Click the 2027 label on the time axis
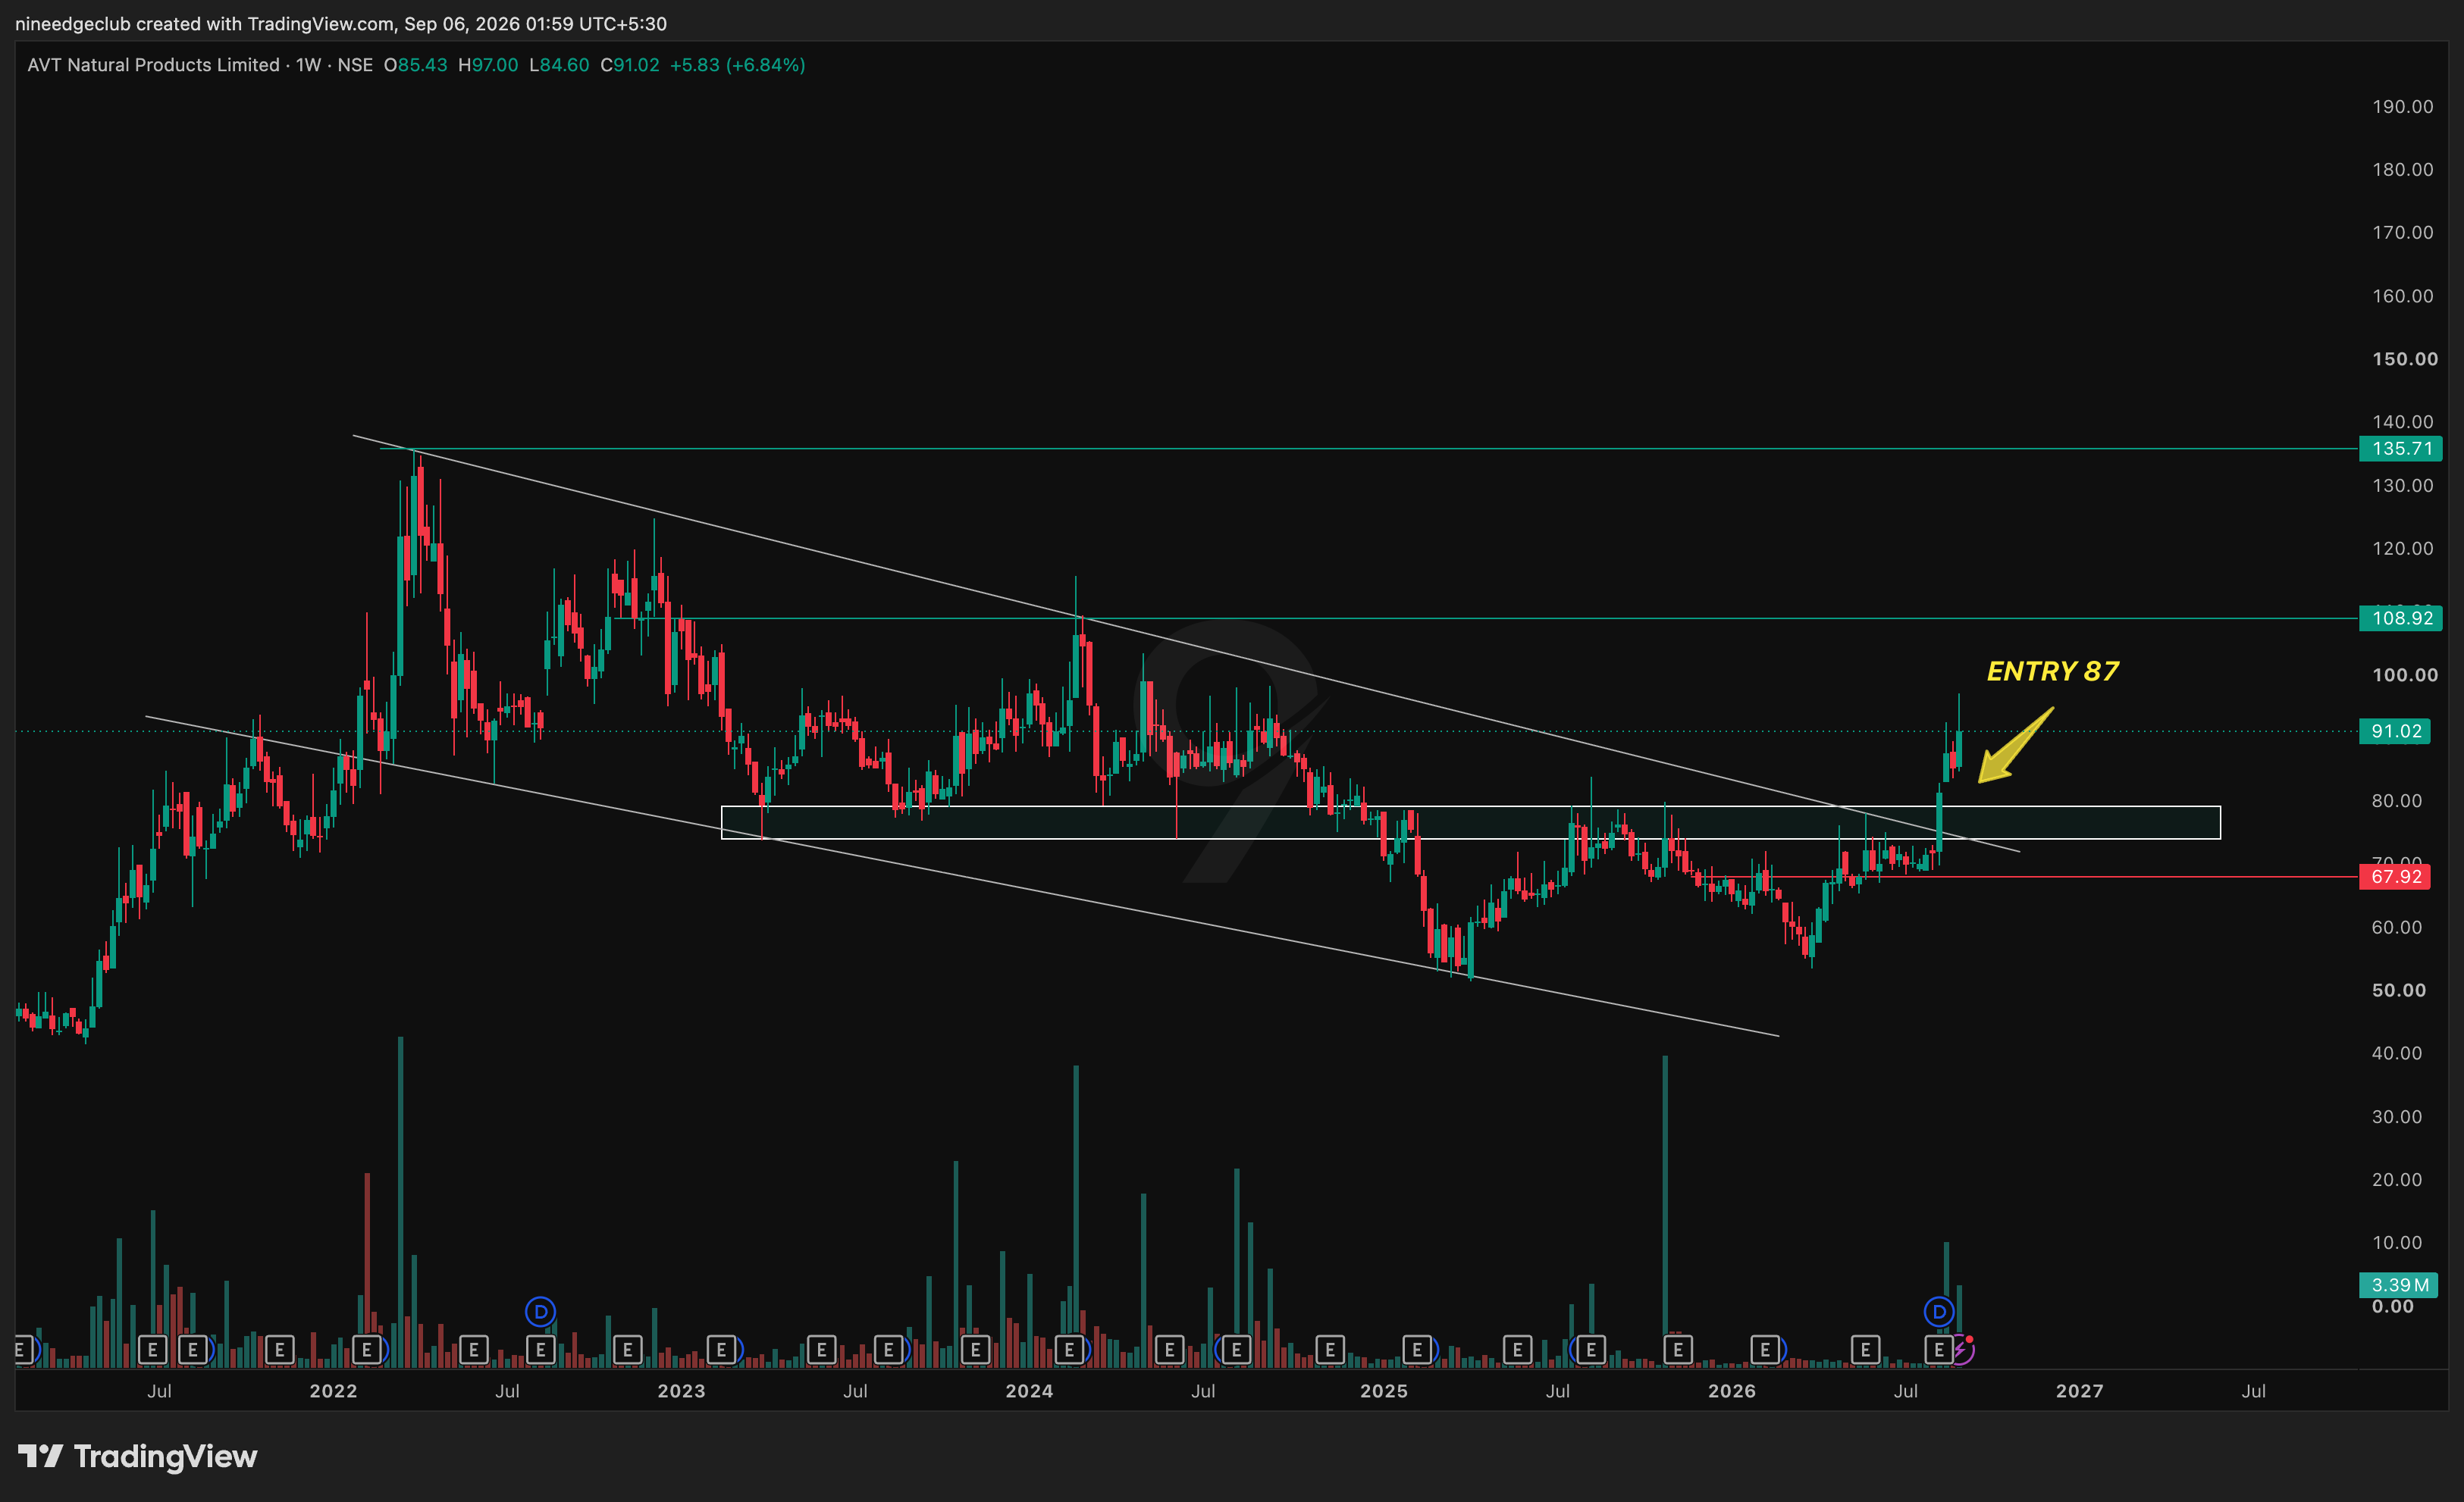 coord(2080,1391)
